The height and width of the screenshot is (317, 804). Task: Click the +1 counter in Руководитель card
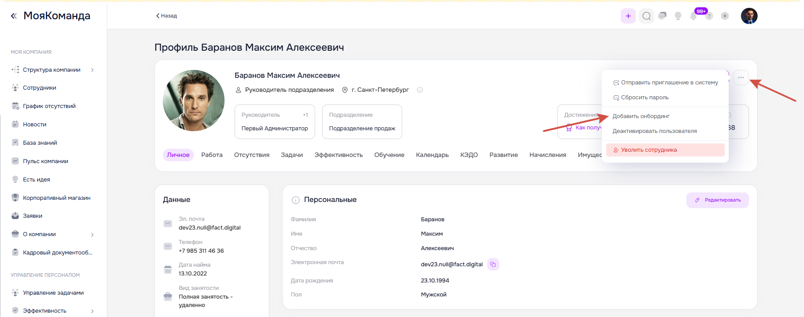(305, 115)
